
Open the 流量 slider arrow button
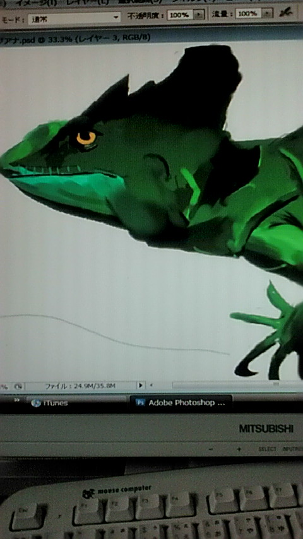[268, 13]
